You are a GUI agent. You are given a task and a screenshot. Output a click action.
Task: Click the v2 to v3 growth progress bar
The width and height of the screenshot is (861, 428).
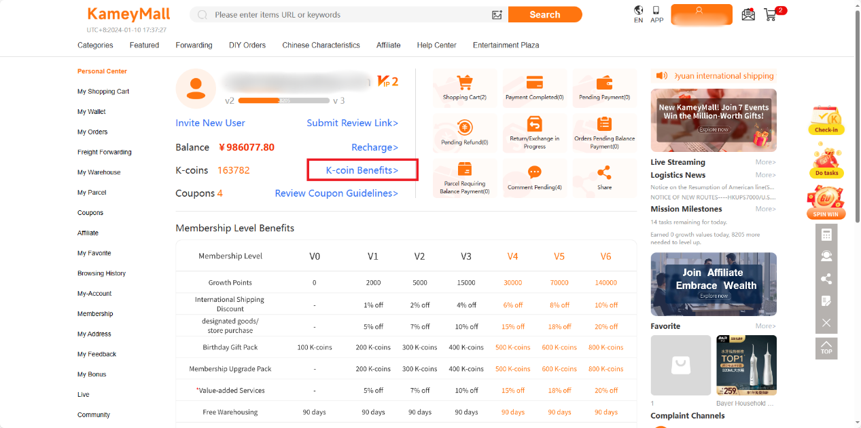coord(284,101)
